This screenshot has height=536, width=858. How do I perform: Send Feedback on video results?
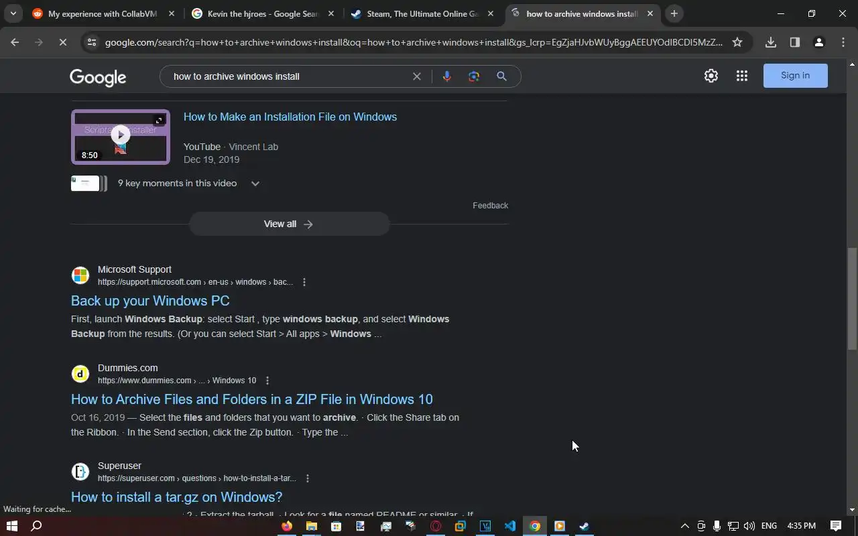490,206
